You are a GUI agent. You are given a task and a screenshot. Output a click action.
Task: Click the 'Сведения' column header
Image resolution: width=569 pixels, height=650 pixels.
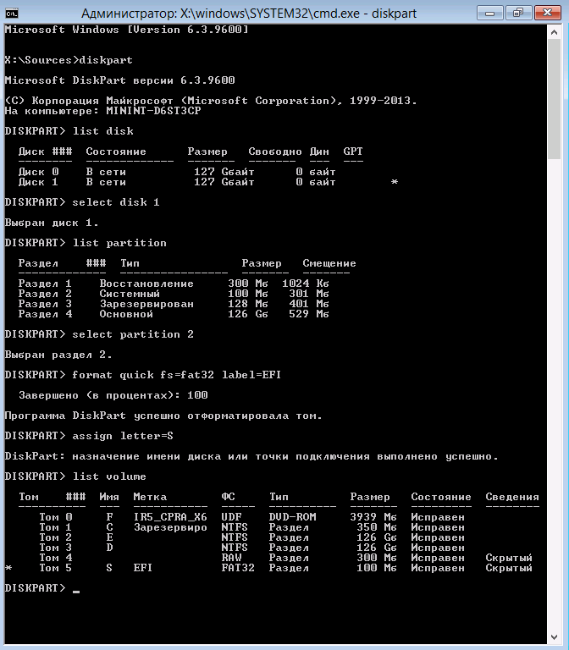512,497
